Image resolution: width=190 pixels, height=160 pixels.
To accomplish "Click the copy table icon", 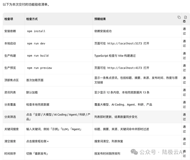I will pos(179,17).
